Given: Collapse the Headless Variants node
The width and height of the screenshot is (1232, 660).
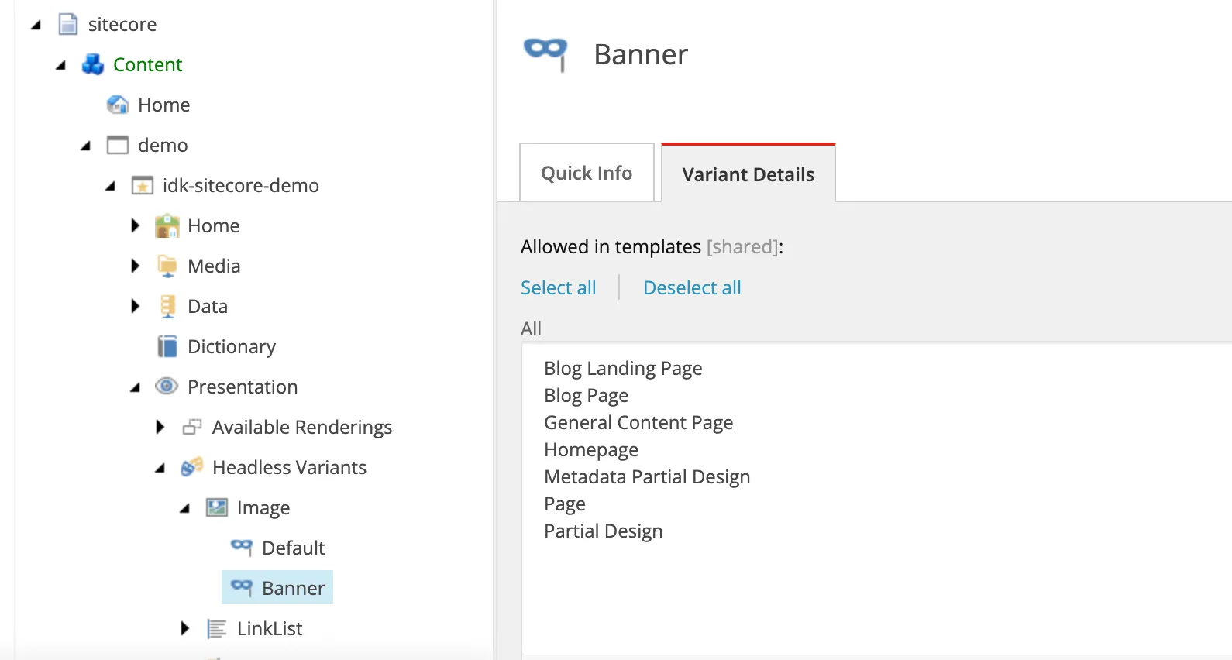Looking at the screenshot, I should tap(160, 469).
